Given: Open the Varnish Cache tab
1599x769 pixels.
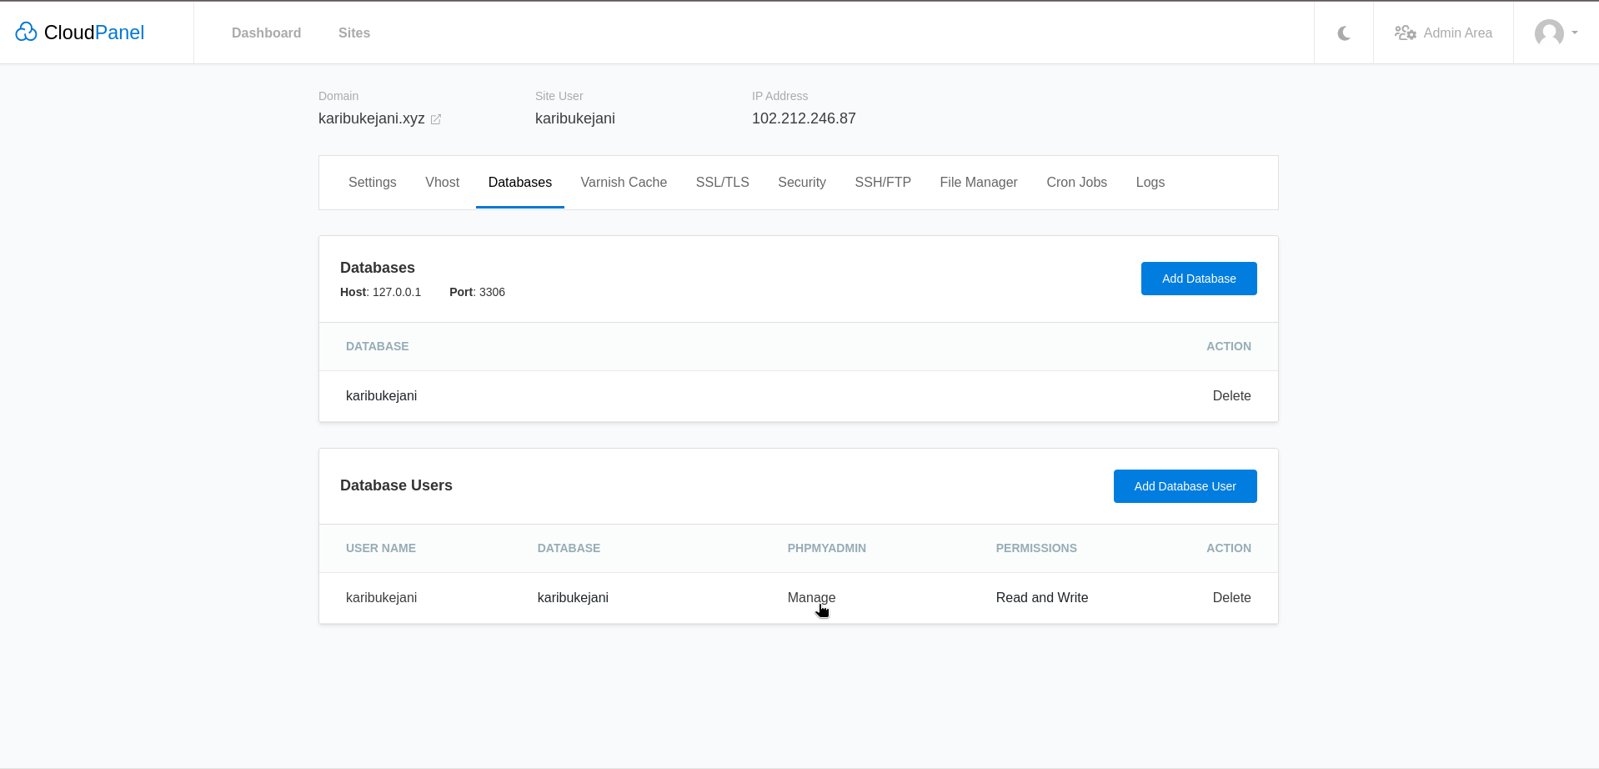Looking at the screenshot, I should click(624, 182).
